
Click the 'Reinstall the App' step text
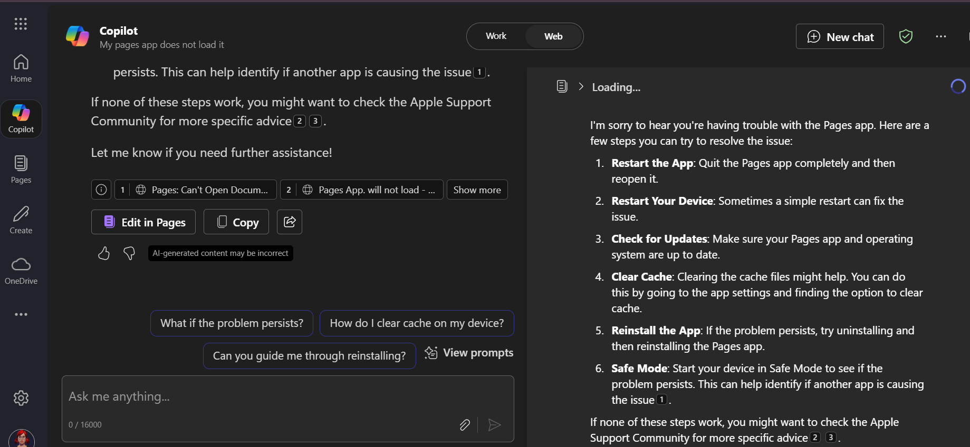click(x=656, y=331)
